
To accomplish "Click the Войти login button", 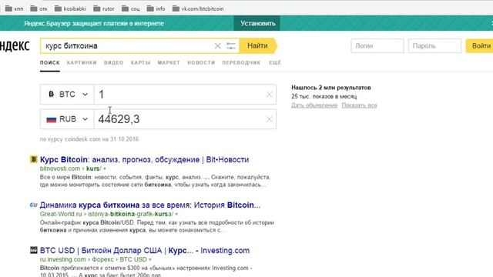I will (x=480, y=46).
